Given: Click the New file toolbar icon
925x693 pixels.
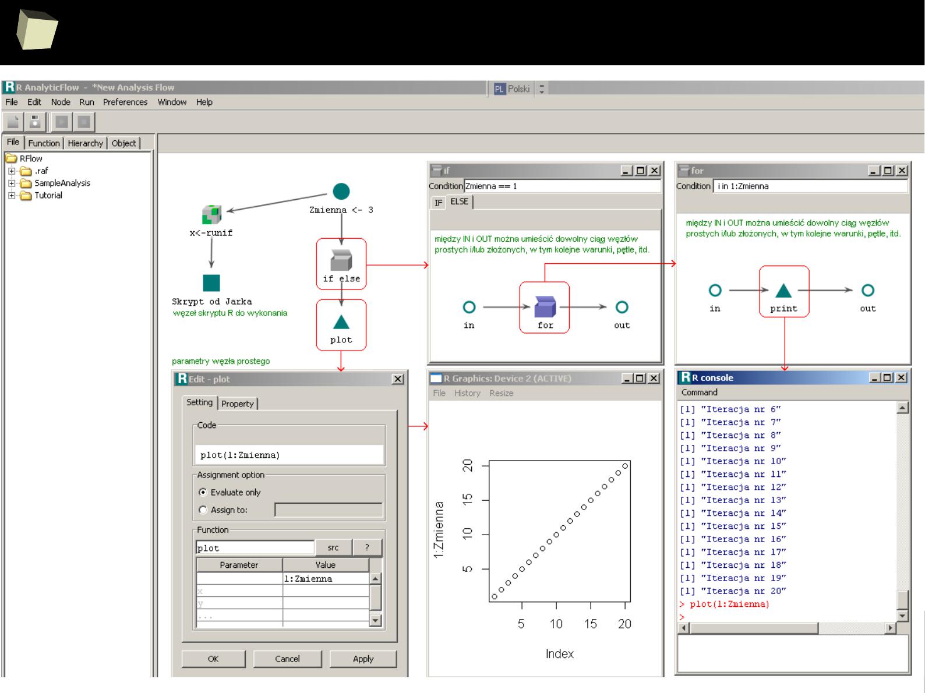Looking at the screenshot, I should [x=13, y=122].
